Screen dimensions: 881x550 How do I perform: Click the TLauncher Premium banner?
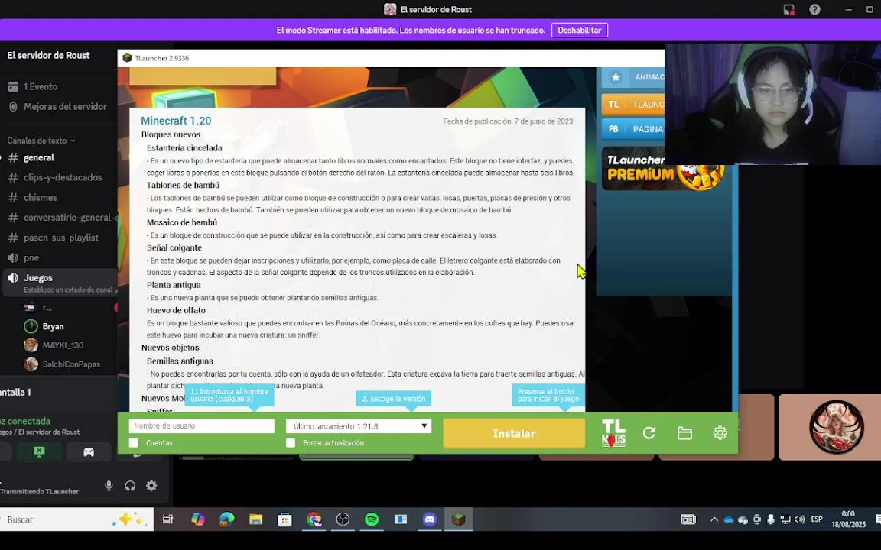(663, 169)
